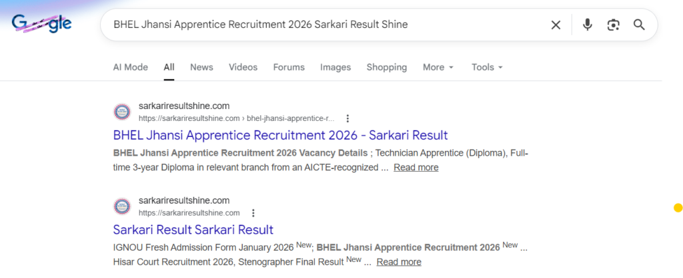
Task: Click favicon of first sarkariresultshine result
Action: (x=122, y=112)
